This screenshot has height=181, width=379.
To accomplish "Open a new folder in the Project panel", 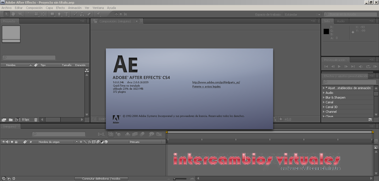I will point(11,119).
